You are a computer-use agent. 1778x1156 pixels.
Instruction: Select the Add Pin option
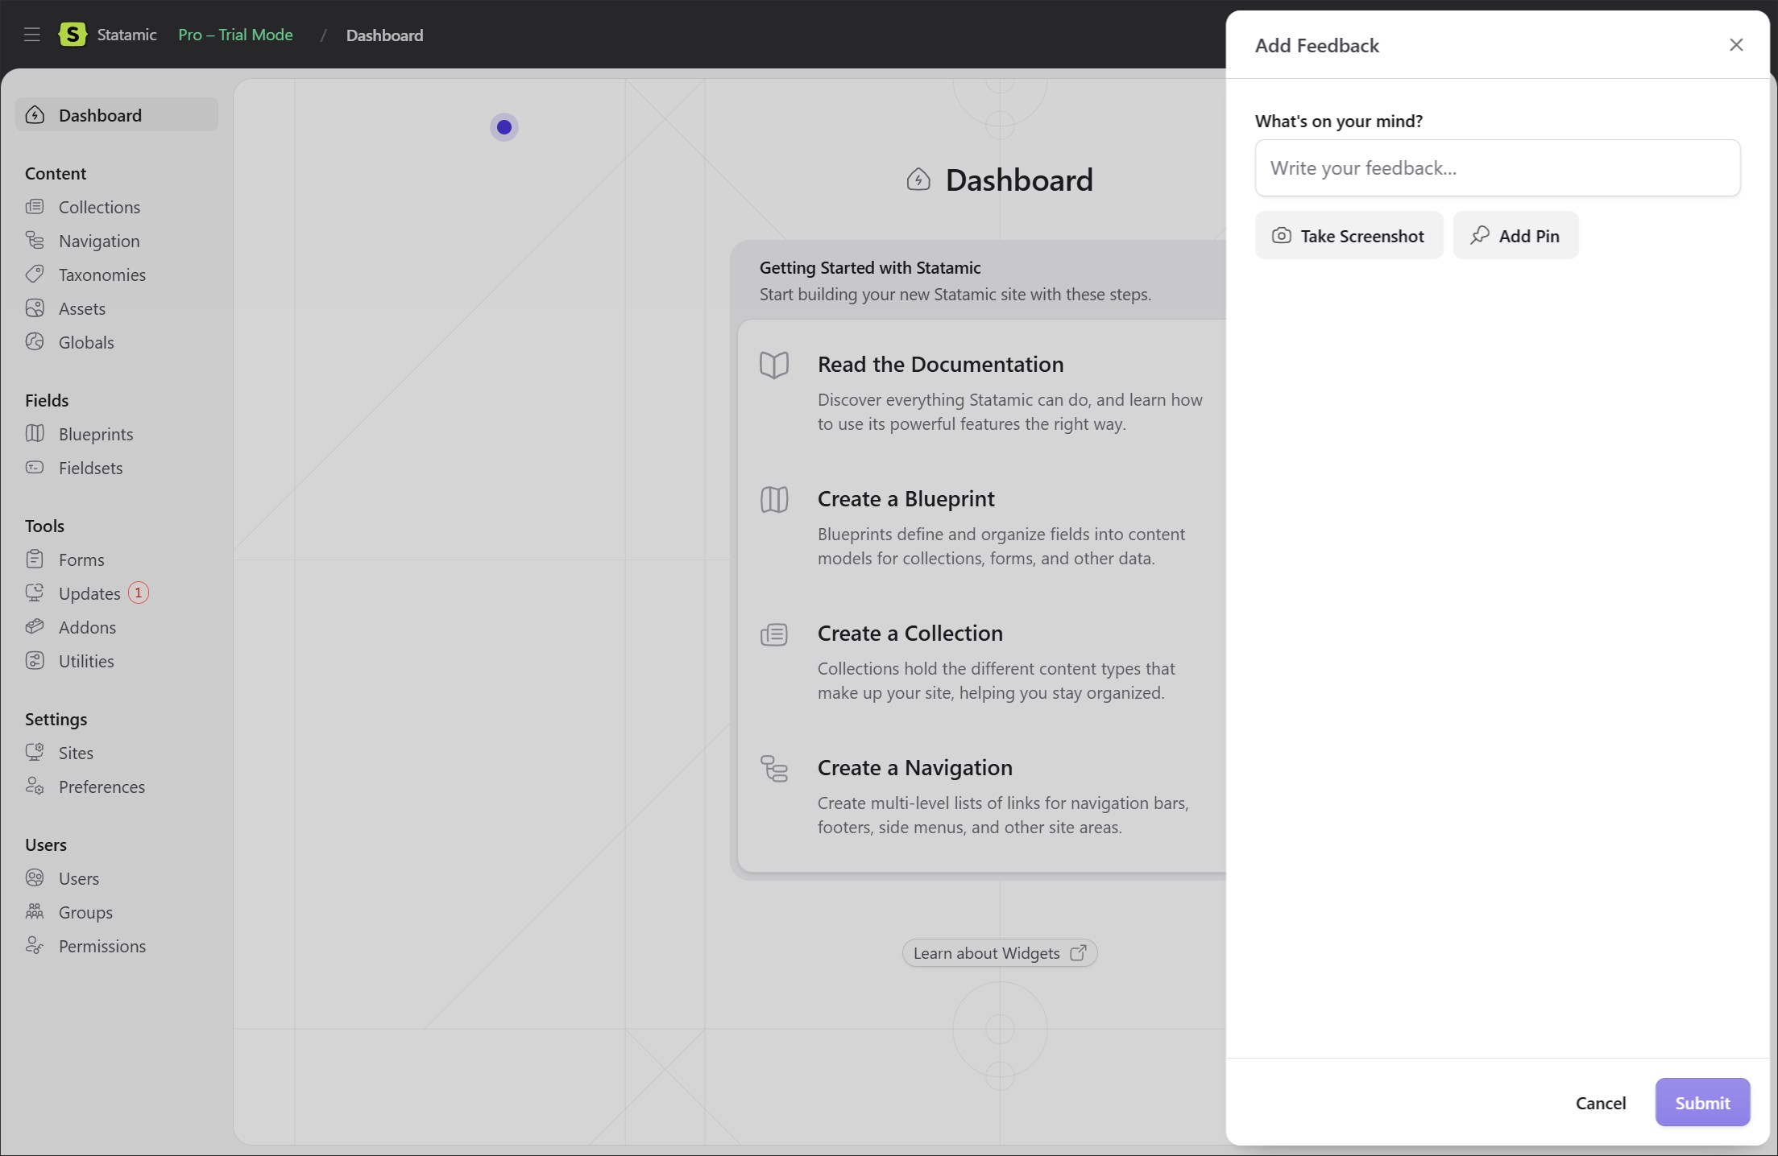[1515, 235]
